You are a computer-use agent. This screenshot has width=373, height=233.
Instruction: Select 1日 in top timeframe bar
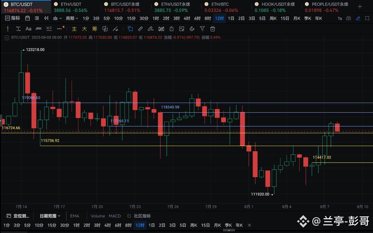231,18
